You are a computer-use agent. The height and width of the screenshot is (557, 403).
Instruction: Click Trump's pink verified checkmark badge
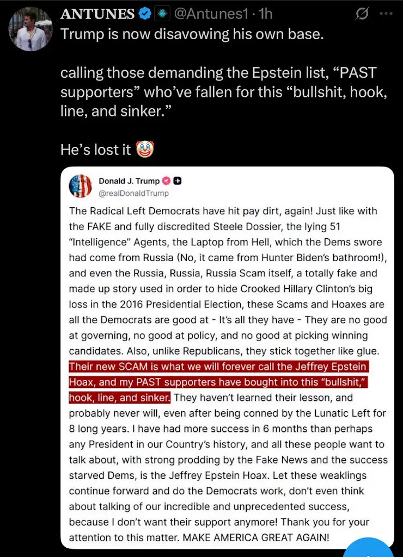pyautogui.click(x=167, y=181)
